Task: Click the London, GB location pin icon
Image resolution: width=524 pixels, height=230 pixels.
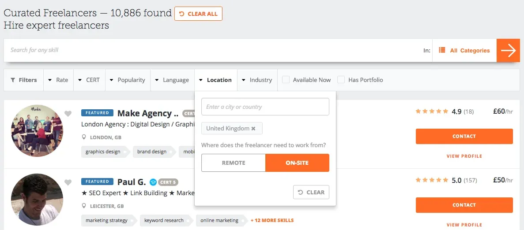Action: pyautogui.click(x=84, y=137)
